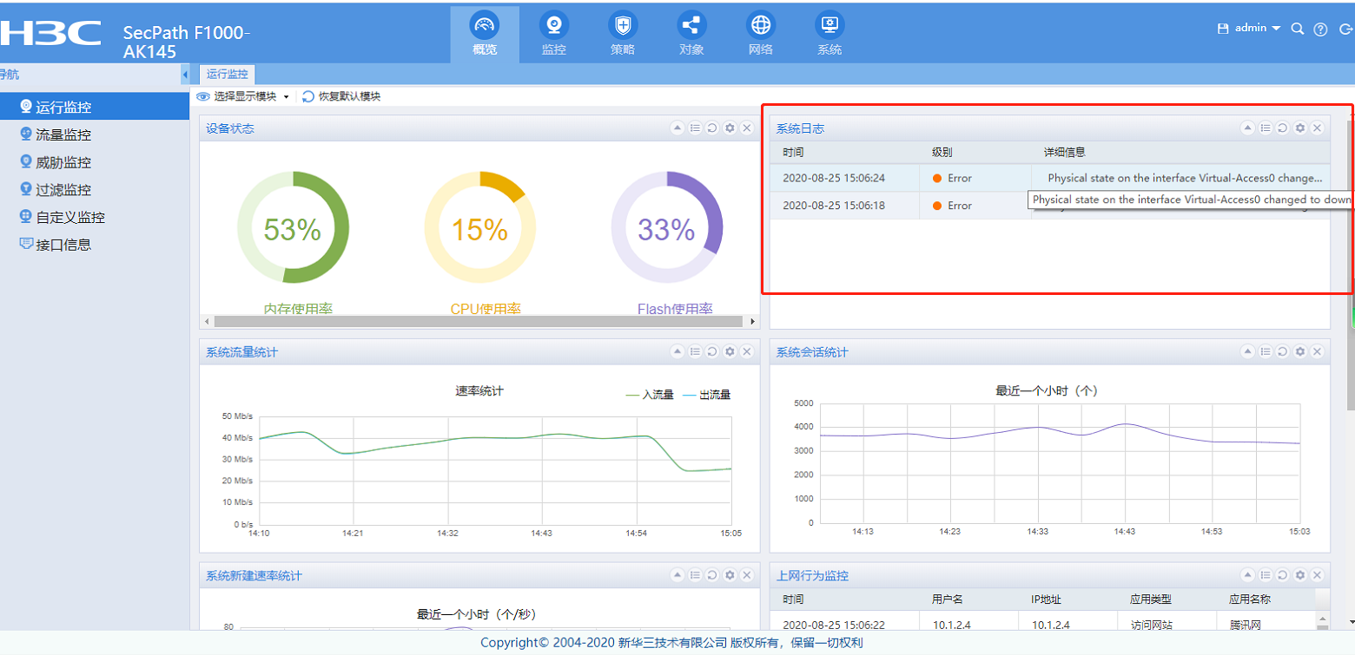Collapse the left navigation sidebar arrow
The image size is (1355, 655).
184,75
